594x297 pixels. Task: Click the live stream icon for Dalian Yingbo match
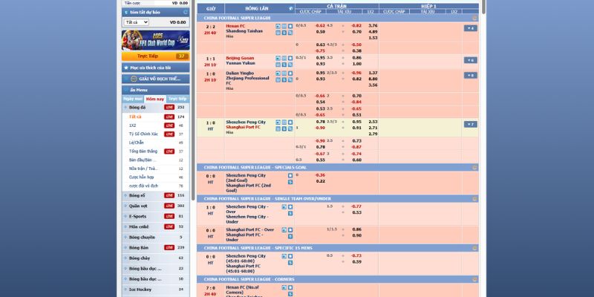click(x=278, y=73)
